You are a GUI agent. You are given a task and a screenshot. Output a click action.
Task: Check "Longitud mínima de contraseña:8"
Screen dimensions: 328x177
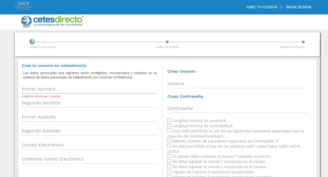point(169,125)
